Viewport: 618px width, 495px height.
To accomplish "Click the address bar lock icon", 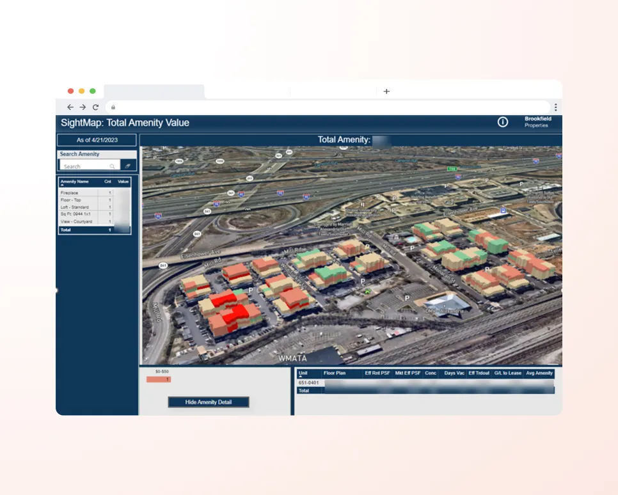I will point(113,107).
